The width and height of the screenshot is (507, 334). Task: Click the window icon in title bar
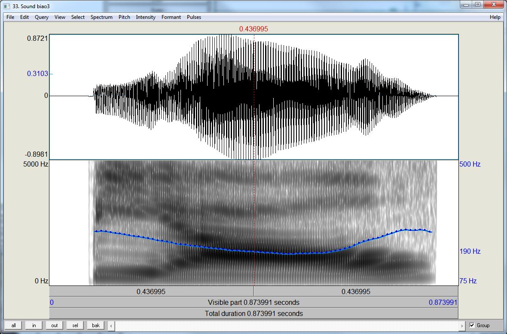pos(6,6)
